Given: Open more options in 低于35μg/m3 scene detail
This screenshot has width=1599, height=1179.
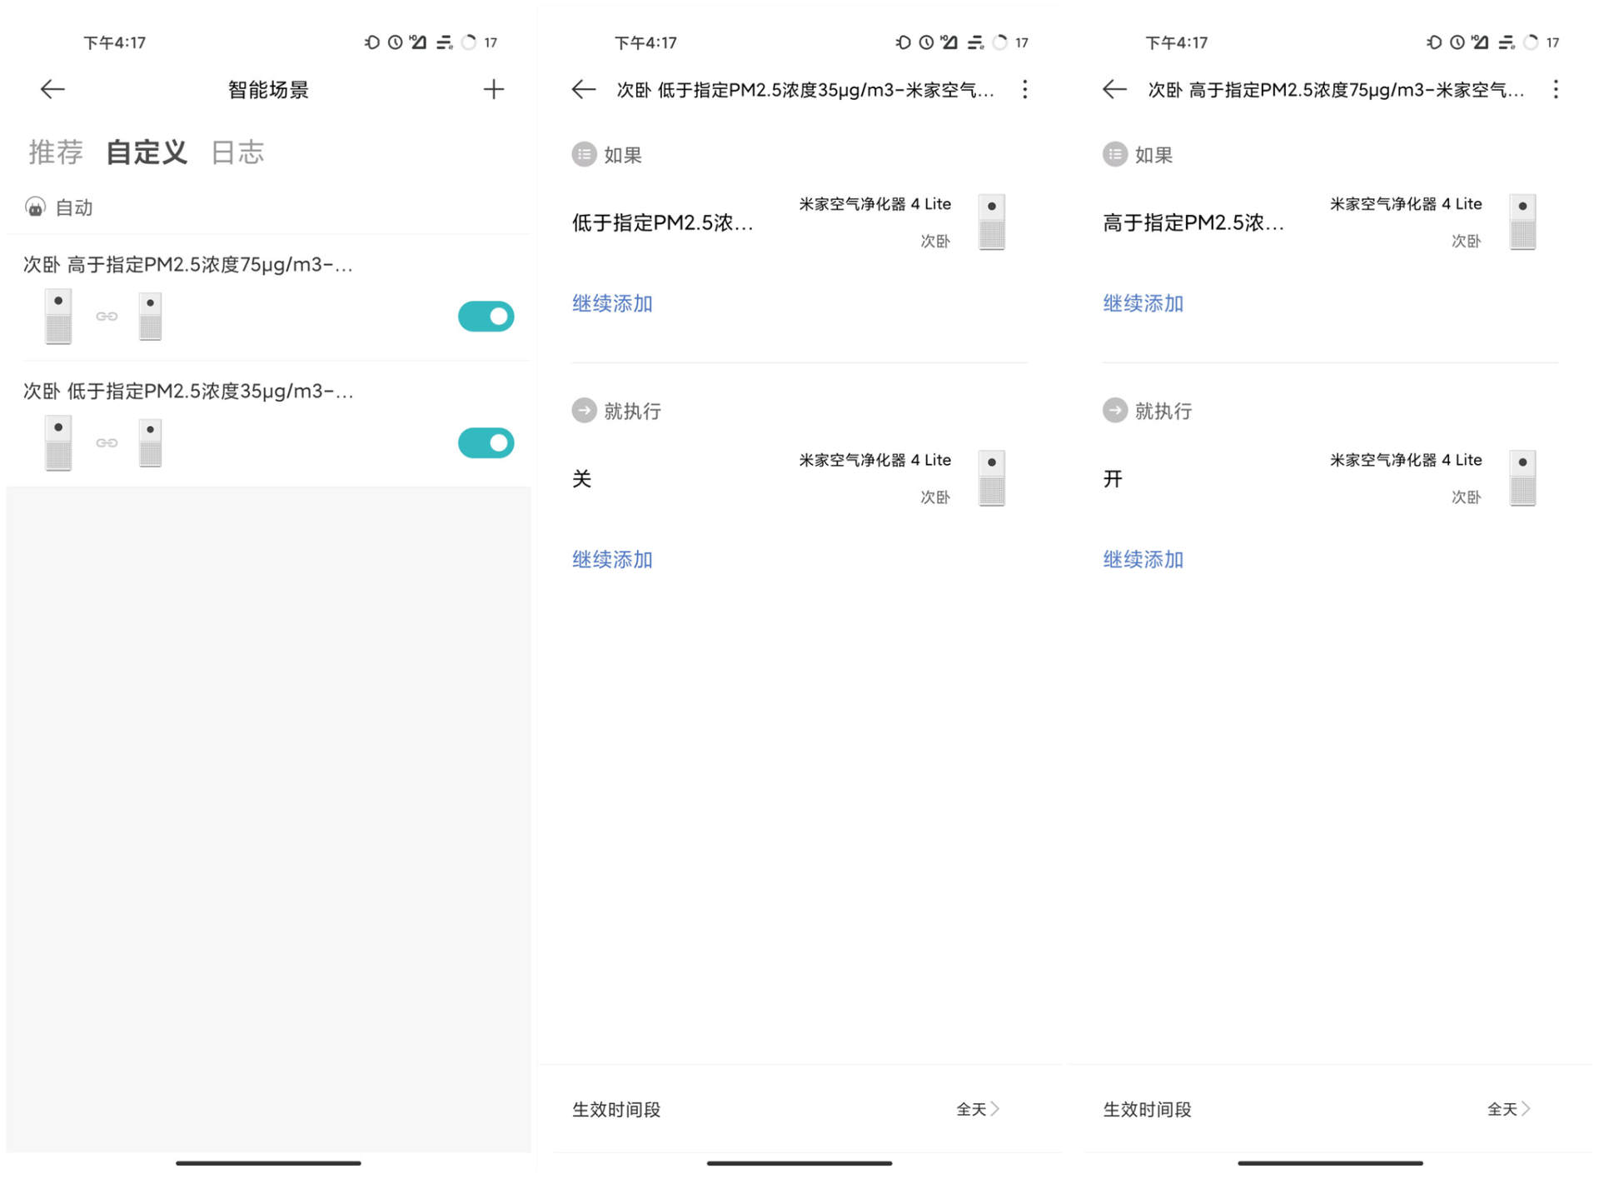Looking at the screenshot, I should [1025, 89].
